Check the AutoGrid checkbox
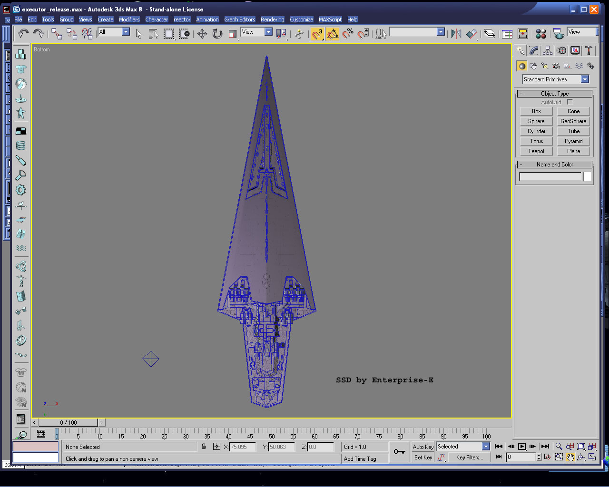 tap(570, 102)
